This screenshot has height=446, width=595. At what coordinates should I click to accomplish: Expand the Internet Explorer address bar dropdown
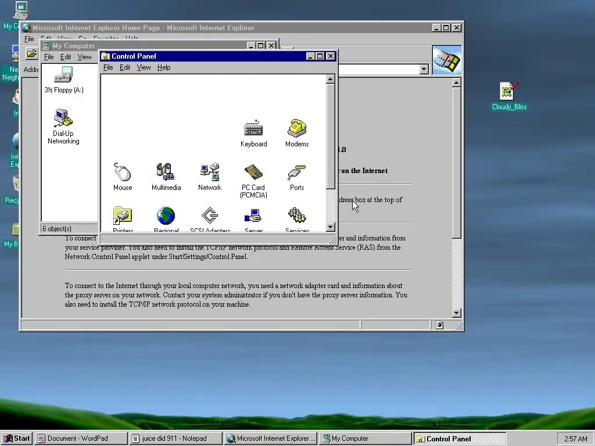coord(424,70)
